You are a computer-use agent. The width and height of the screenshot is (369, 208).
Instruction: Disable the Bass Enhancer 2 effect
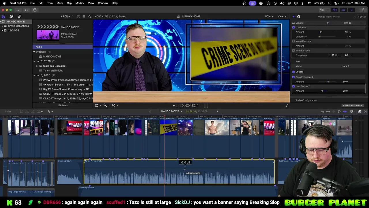293,77
